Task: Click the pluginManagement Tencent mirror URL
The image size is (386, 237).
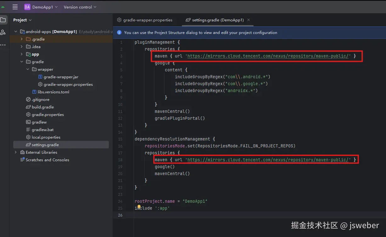Action: [x=269, y=56]
